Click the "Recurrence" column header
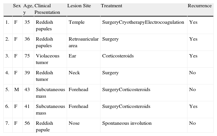217x136 pixels. pyautogui.click(x=199, y=6)
